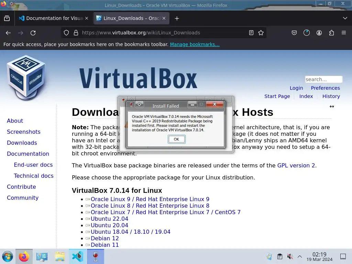Open the Install Failed dialog window menu icon
Image resolution: width=352 pixels, height=264 pixels.
tap(140, 104)
